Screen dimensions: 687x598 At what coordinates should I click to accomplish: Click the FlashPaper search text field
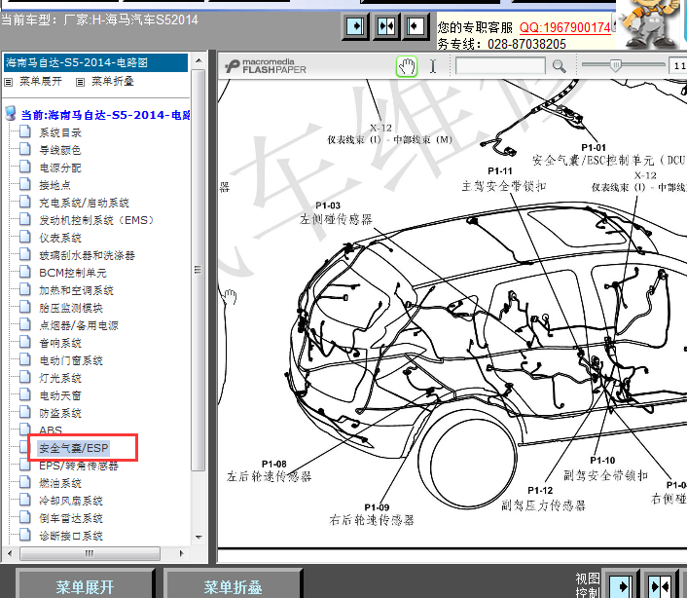(x=500, y=66)
